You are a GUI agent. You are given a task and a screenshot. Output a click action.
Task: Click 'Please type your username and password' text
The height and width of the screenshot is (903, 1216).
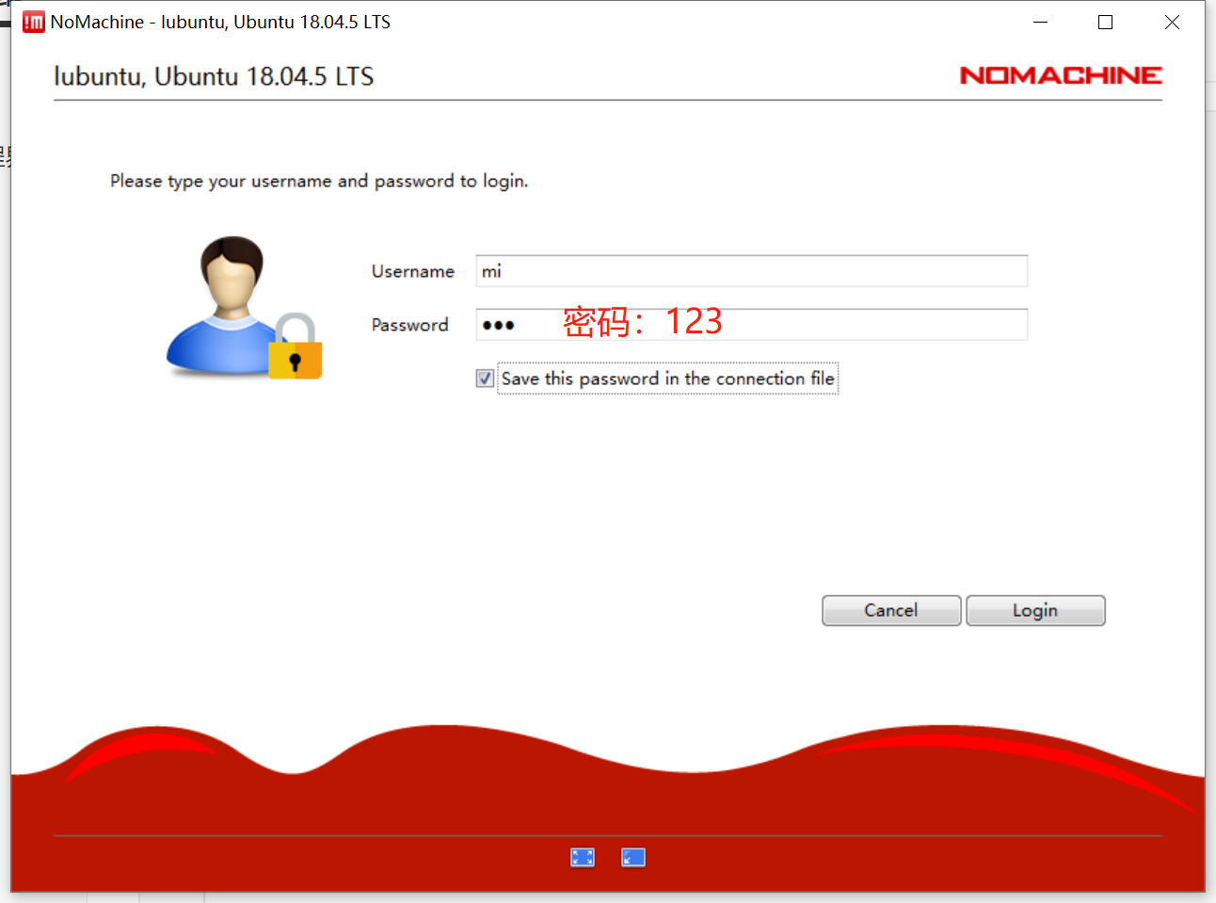pyautogui.click(x=319, y=181)
